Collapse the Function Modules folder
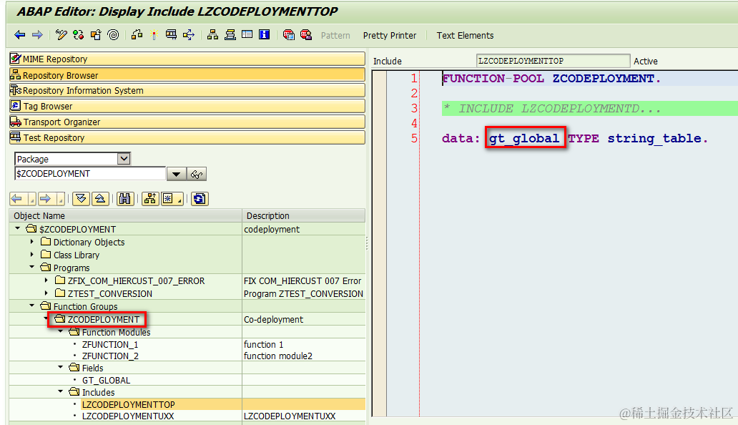This screenshot has width=738, height=425. (61, 332)
